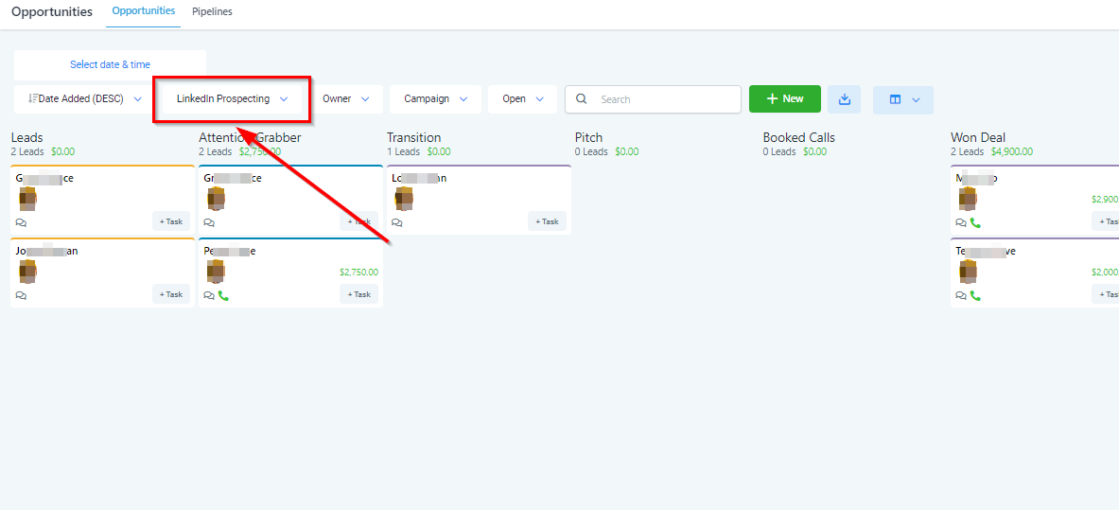Open the LinkedIn Prospecting pipeline dropdown
1119x510 pixels.
(x=232, y=99)
